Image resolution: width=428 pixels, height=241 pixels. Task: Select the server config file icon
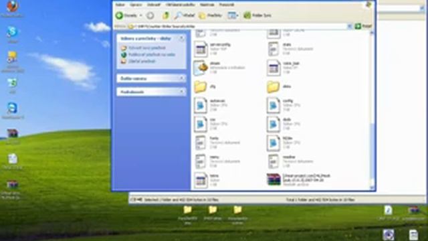[201, 49]
